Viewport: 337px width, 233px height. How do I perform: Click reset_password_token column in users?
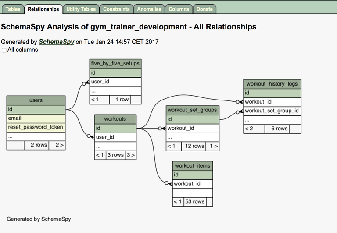(x=36, y=127)
